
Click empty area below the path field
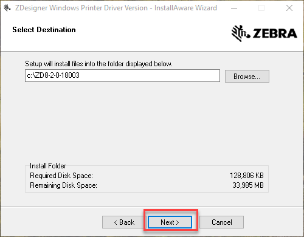pos(147,122)
